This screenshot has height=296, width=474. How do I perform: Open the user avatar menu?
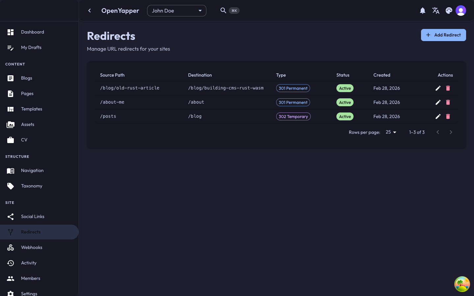461,11
